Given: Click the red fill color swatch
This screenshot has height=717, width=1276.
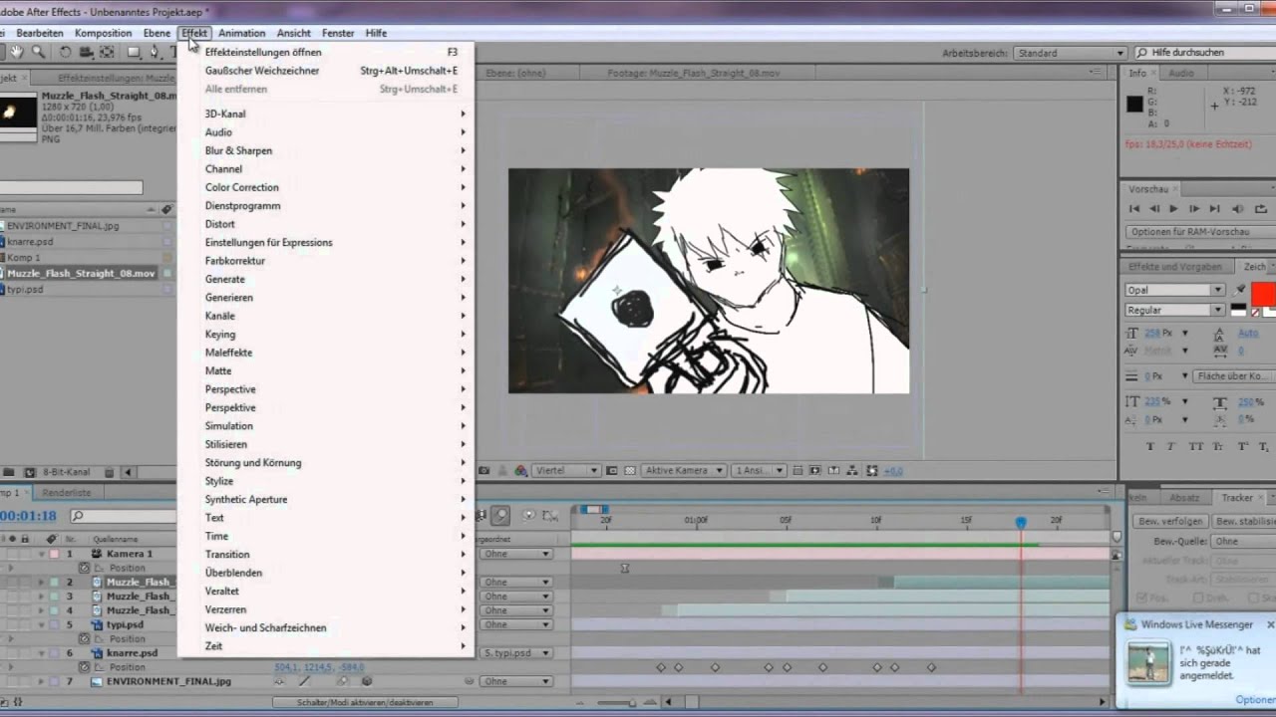Looking at the screenshot, I should point(1262,295).
